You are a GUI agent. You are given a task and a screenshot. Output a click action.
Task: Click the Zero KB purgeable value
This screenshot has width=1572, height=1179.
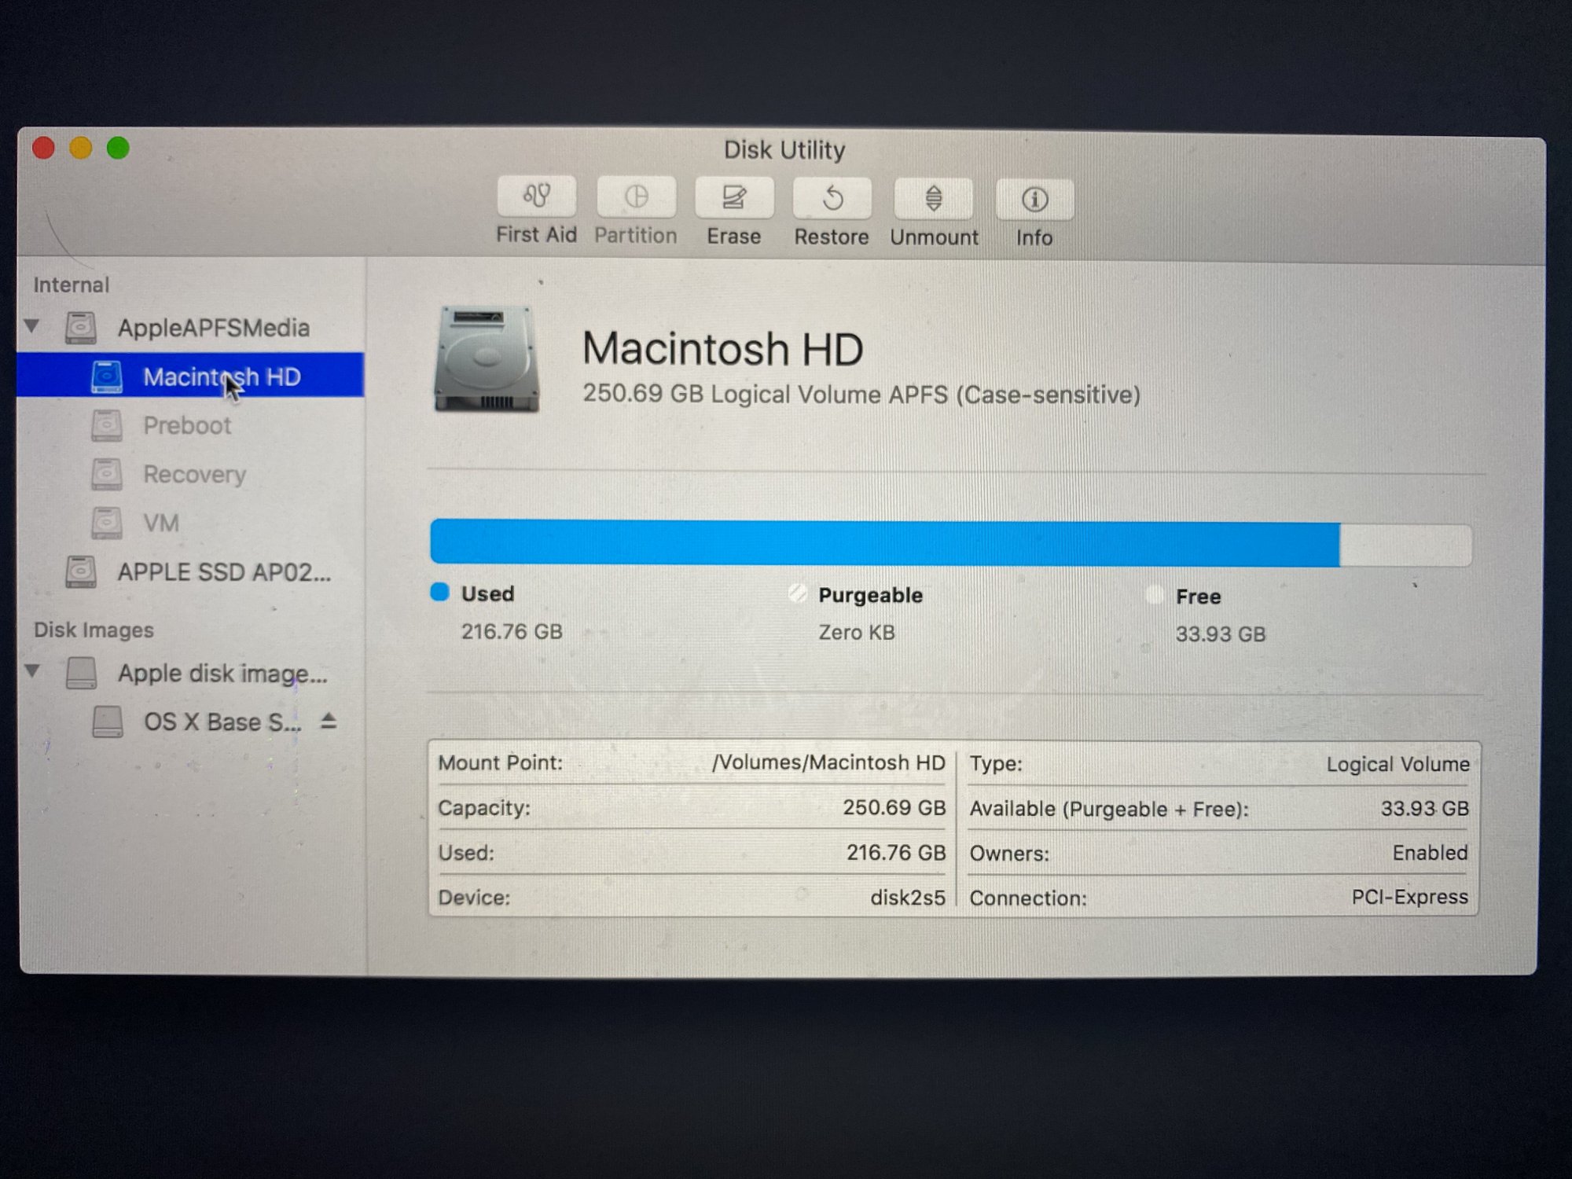857,632
